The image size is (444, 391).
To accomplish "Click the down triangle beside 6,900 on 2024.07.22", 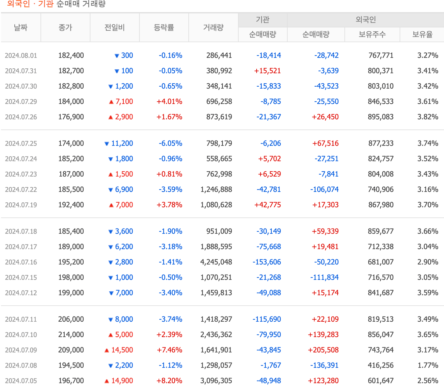I will [110, 189].
